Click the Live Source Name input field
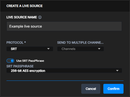The width and height of the screenshot is (130, 97). [64, 26]
